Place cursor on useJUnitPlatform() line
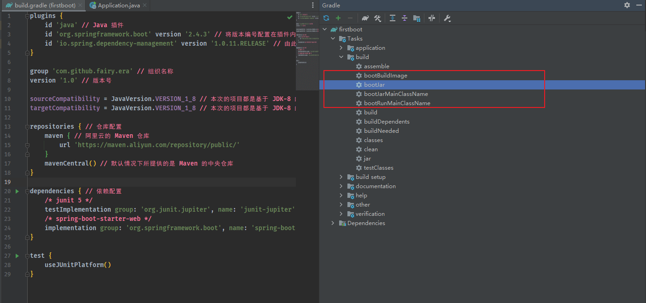This screenshot has height=303, width=646. (78, 265)
